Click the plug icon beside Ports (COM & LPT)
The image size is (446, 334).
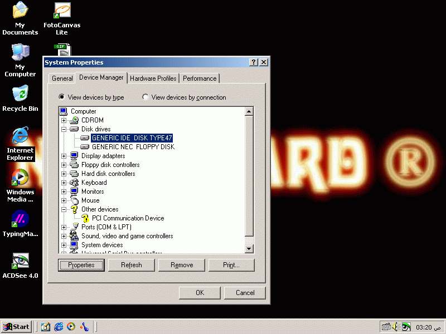75,227
